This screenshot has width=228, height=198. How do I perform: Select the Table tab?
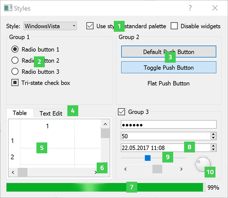point(20,113)
